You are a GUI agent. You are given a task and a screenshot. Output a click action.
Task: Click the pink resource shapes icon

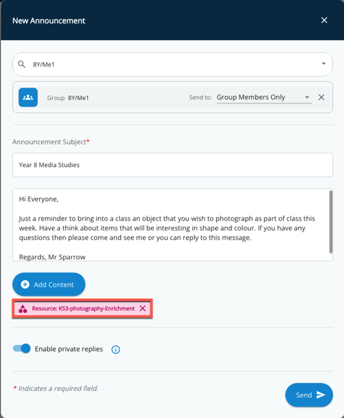coord(23,308)
